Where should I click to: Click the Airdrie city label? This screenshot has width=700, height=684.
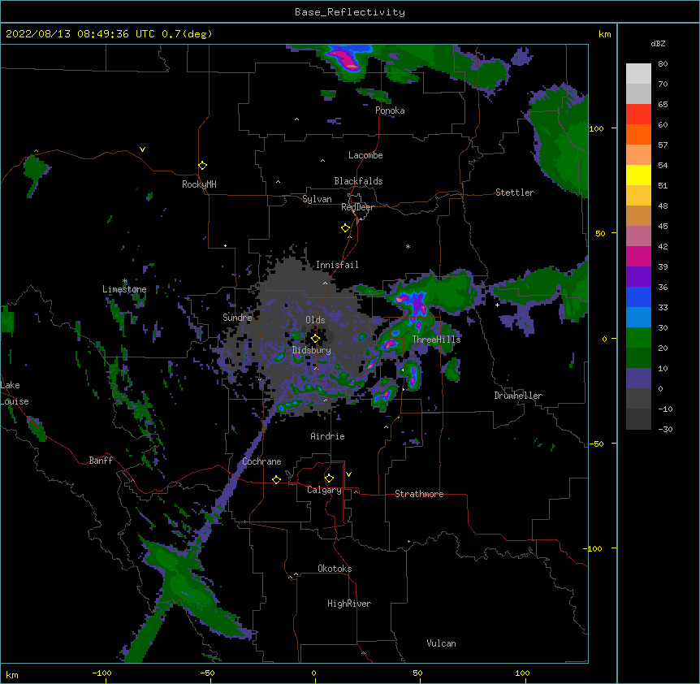[328, 436]
